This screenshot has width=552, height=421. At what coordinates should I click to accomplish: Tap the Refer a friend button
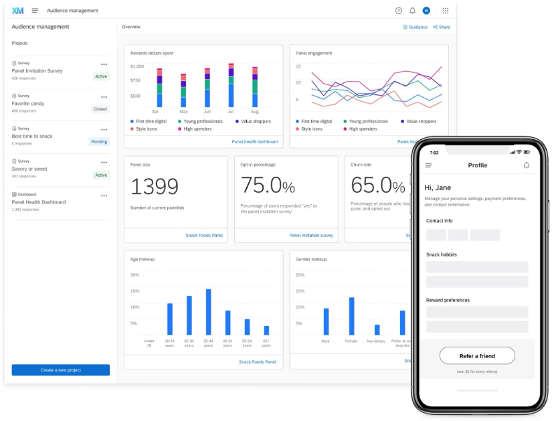(x=477, y=356)
